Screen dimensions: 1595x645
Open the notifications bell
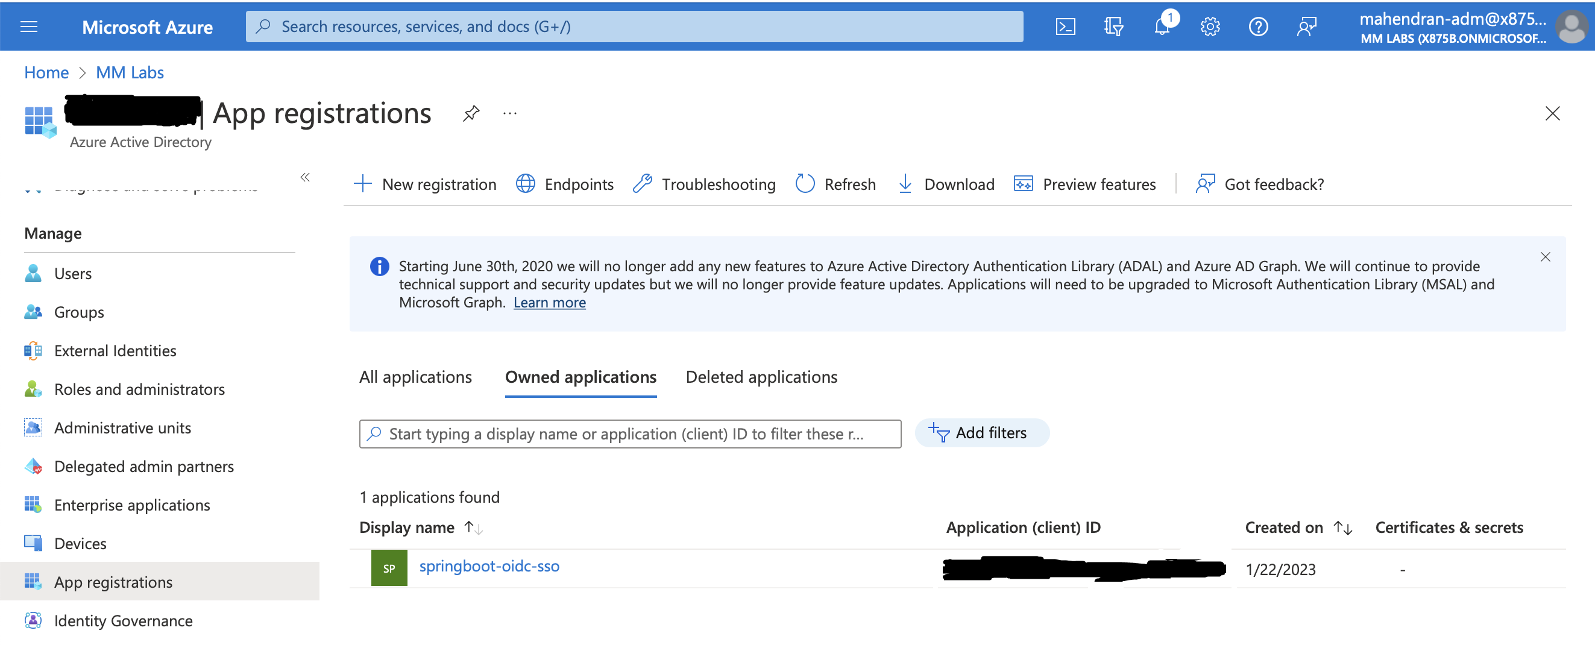(1162, 27)
